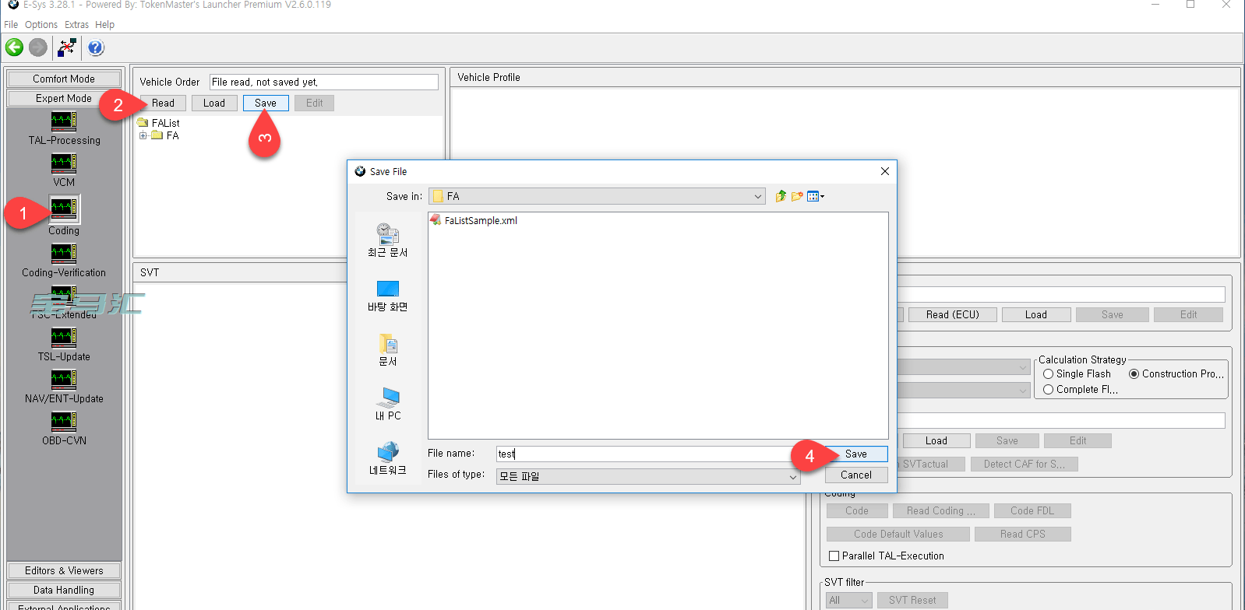This screenshot has height=610, width=1245.
Task: Open the TSL-Update module icon
Action: click(x=64, y=338)
